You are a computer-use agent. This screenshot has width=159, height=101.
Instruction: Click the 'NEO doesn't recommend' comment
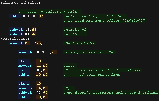[x=111, y=93]
